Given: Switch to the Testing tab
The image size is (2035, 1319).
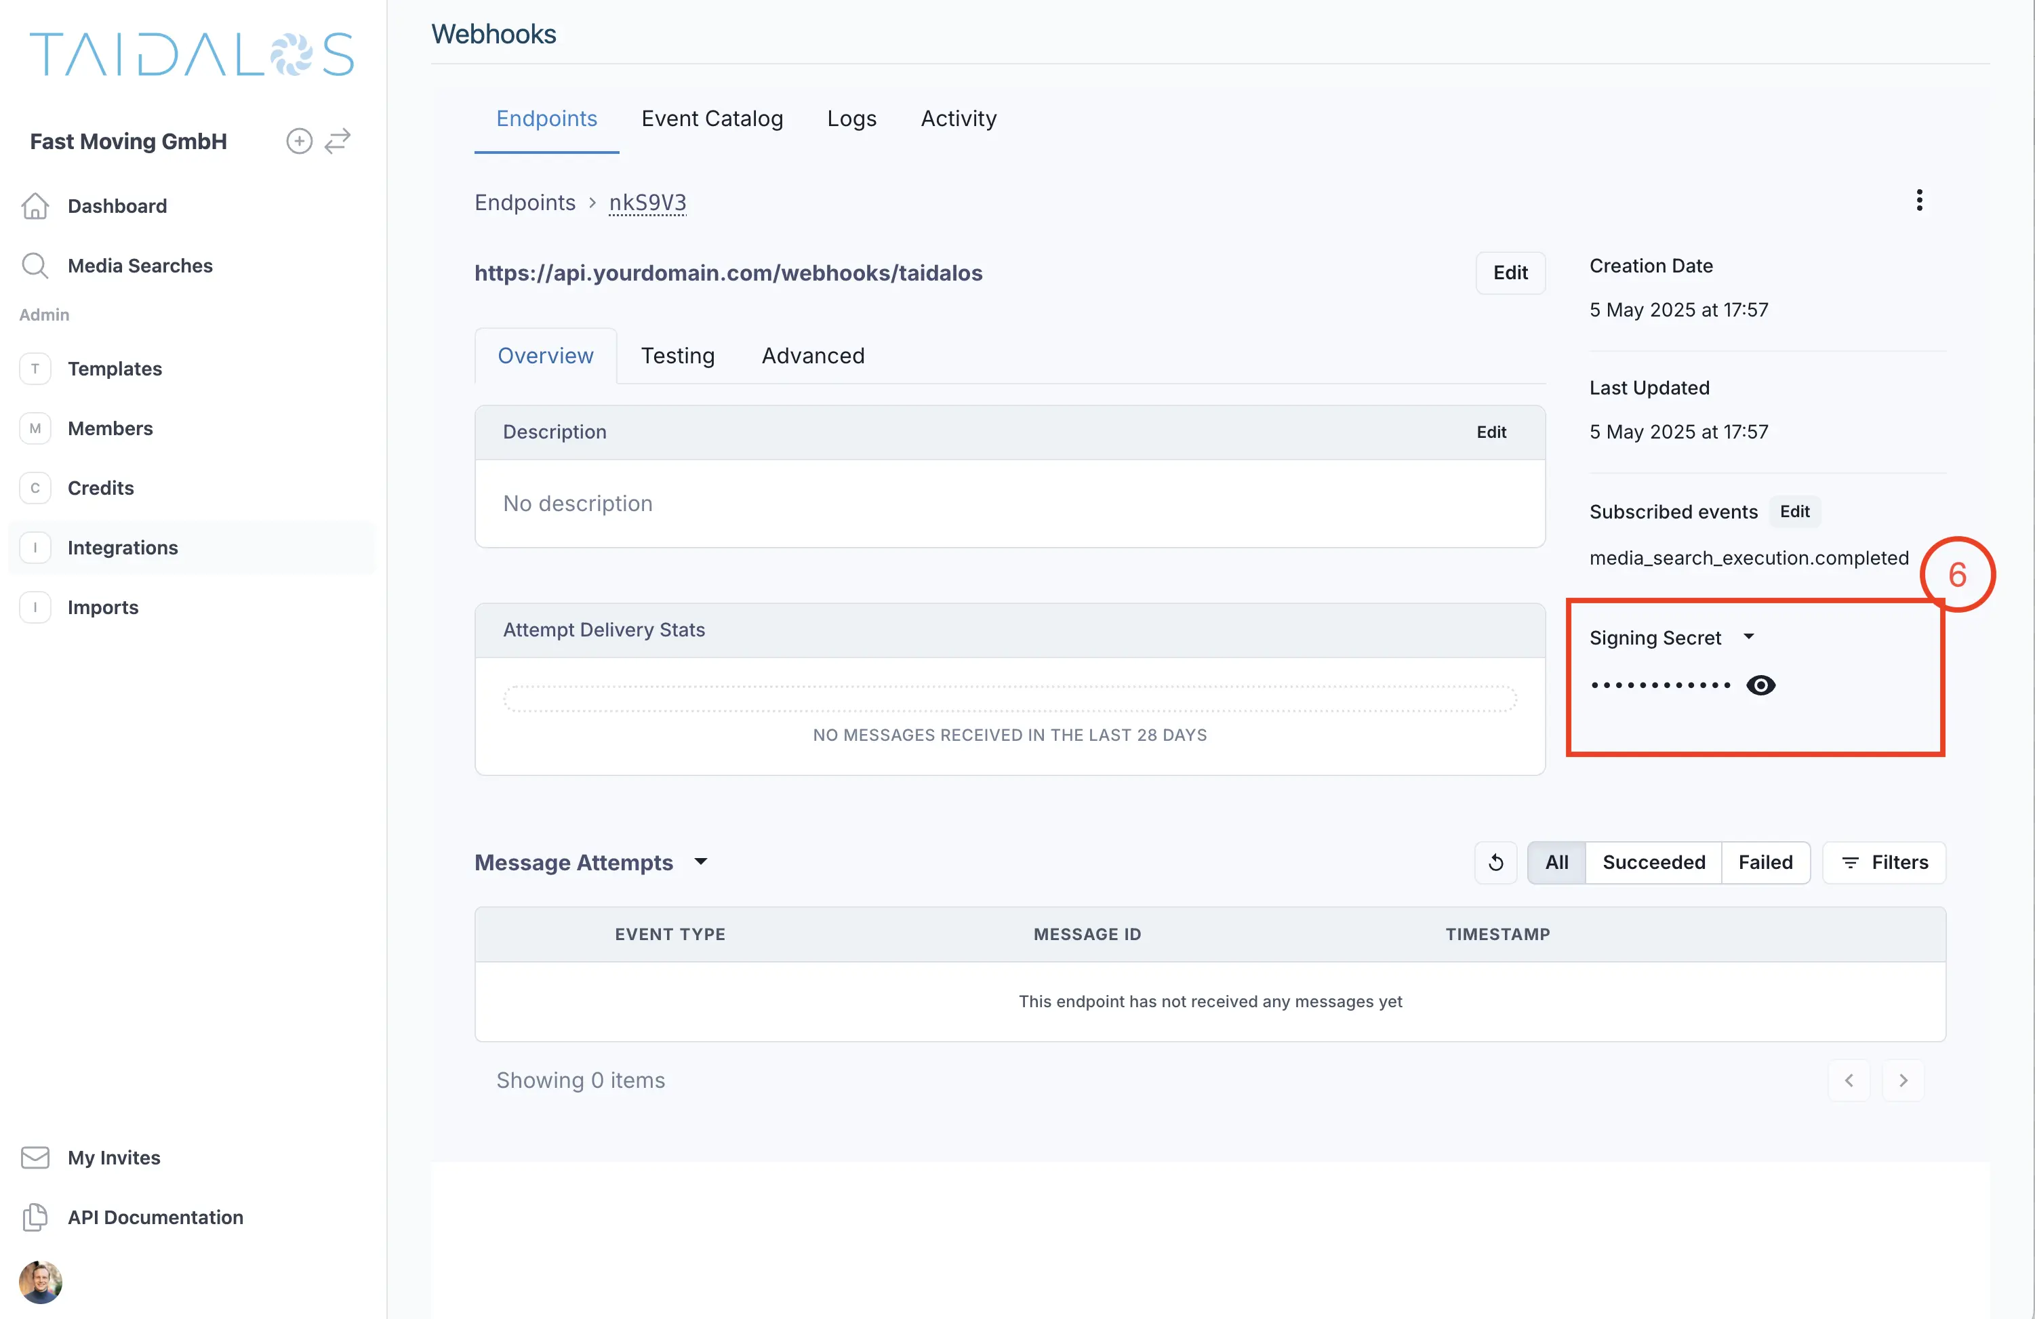Looking at the screenshot, I should coord(677,356).
